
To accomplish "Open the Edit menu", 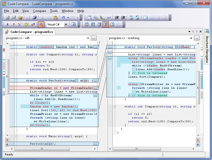I will click(16, 11).
